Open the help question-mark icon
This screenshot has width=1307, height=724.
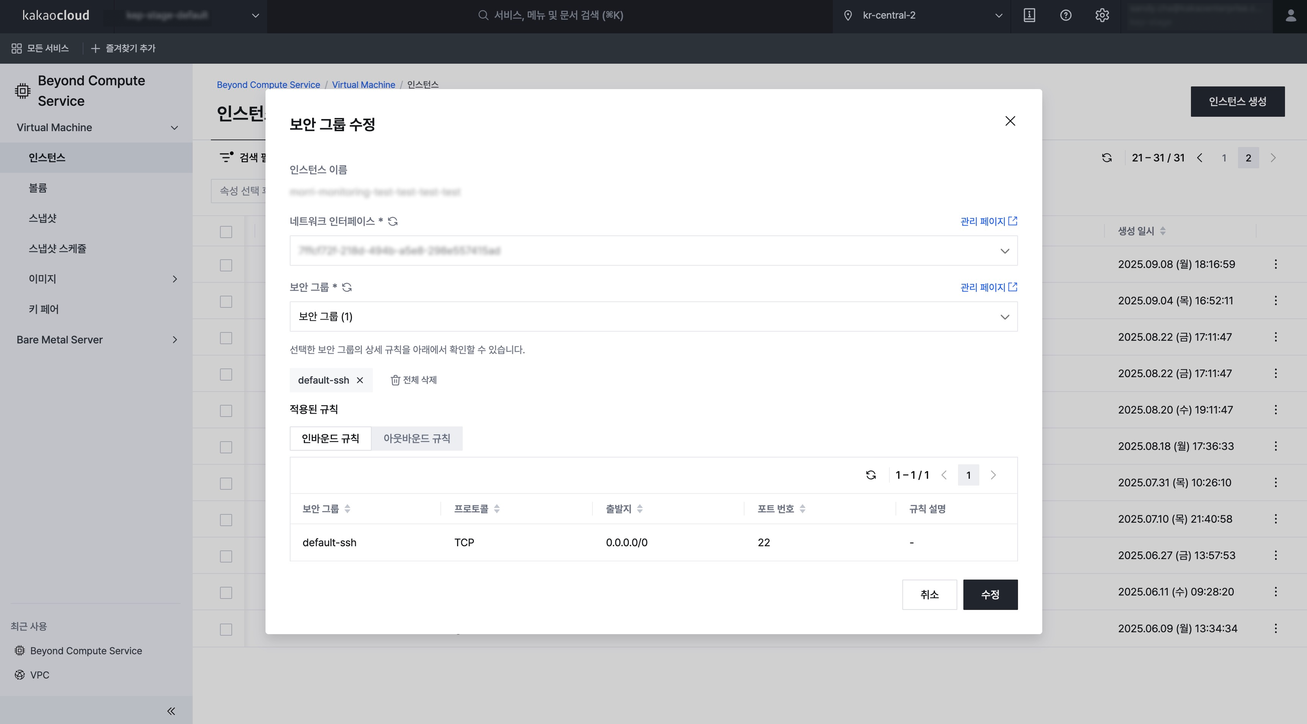coord(1065,15)
